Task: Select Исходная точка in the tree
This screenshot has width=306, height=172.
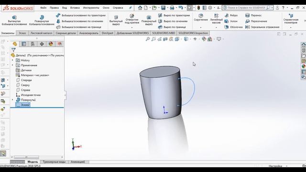Action: [x=28, y=95]
